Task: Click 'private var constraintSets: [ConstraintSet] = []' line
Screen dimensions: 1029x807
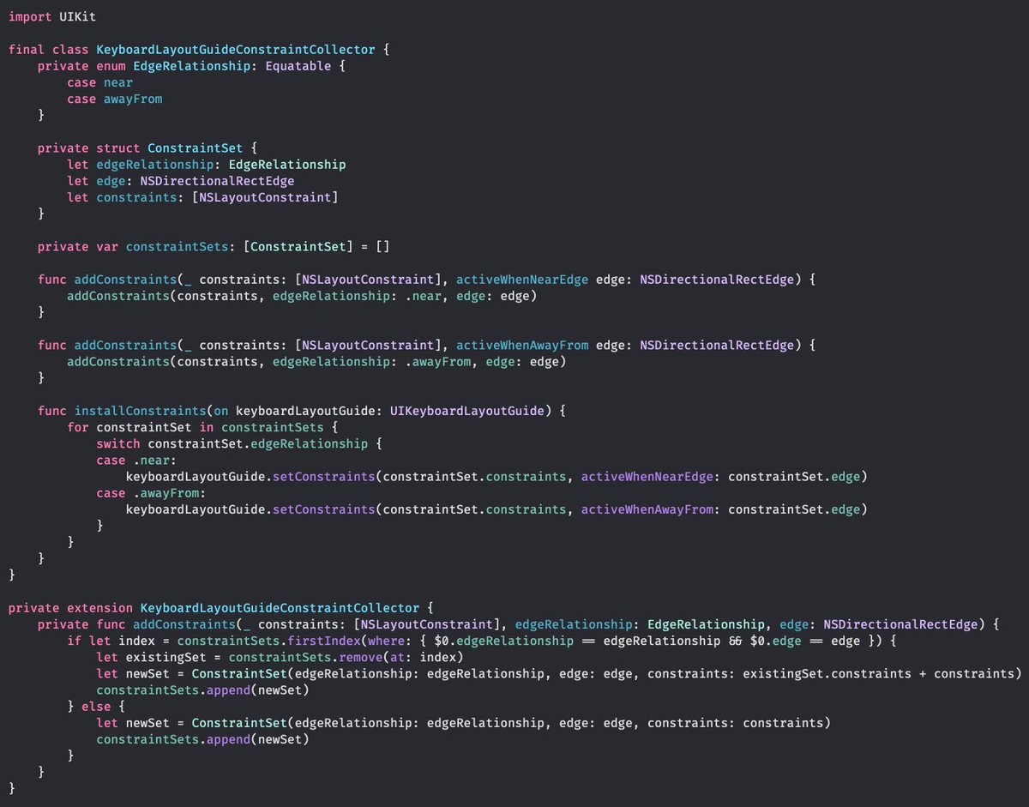Action: point(214,247)
